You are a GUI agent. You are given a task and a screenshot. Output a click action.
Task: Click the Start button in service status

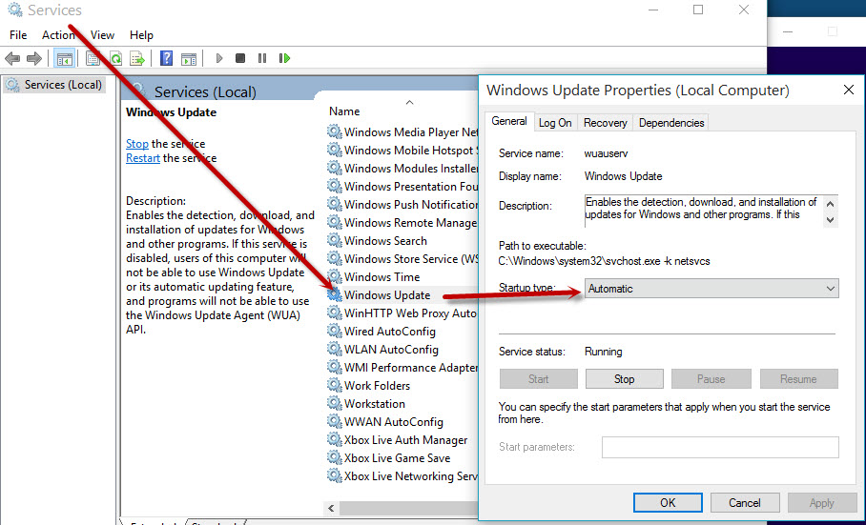pyautogui.click(x=539, y=379)
